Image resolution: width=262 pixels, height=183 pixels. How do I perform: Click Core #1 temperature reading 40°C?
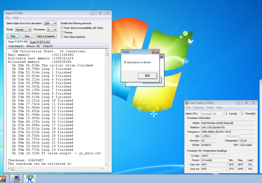click(214, 169)
